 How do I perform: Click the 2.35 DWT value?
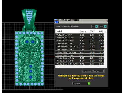click(x=92, y=35)
